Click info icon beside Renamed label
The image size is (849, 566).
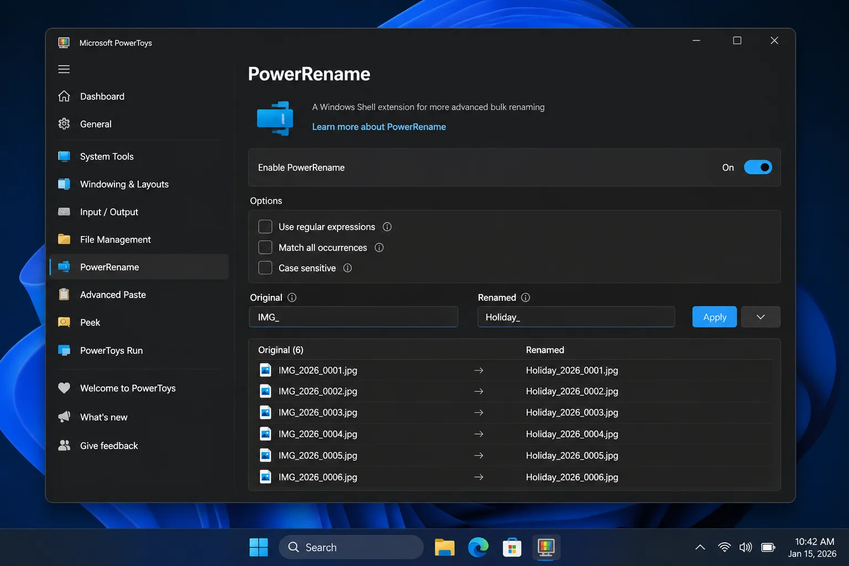(x=526, y=297)
